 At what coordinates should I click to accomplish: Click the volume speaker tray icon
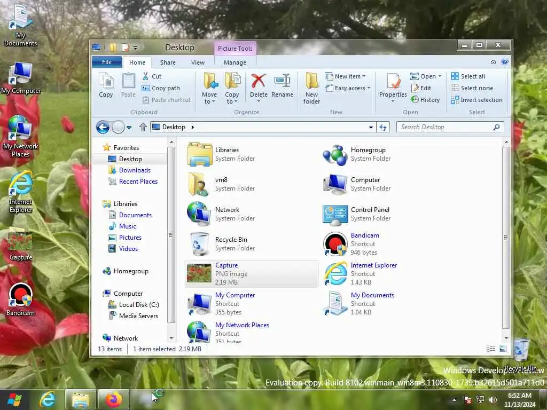(493, 399)
